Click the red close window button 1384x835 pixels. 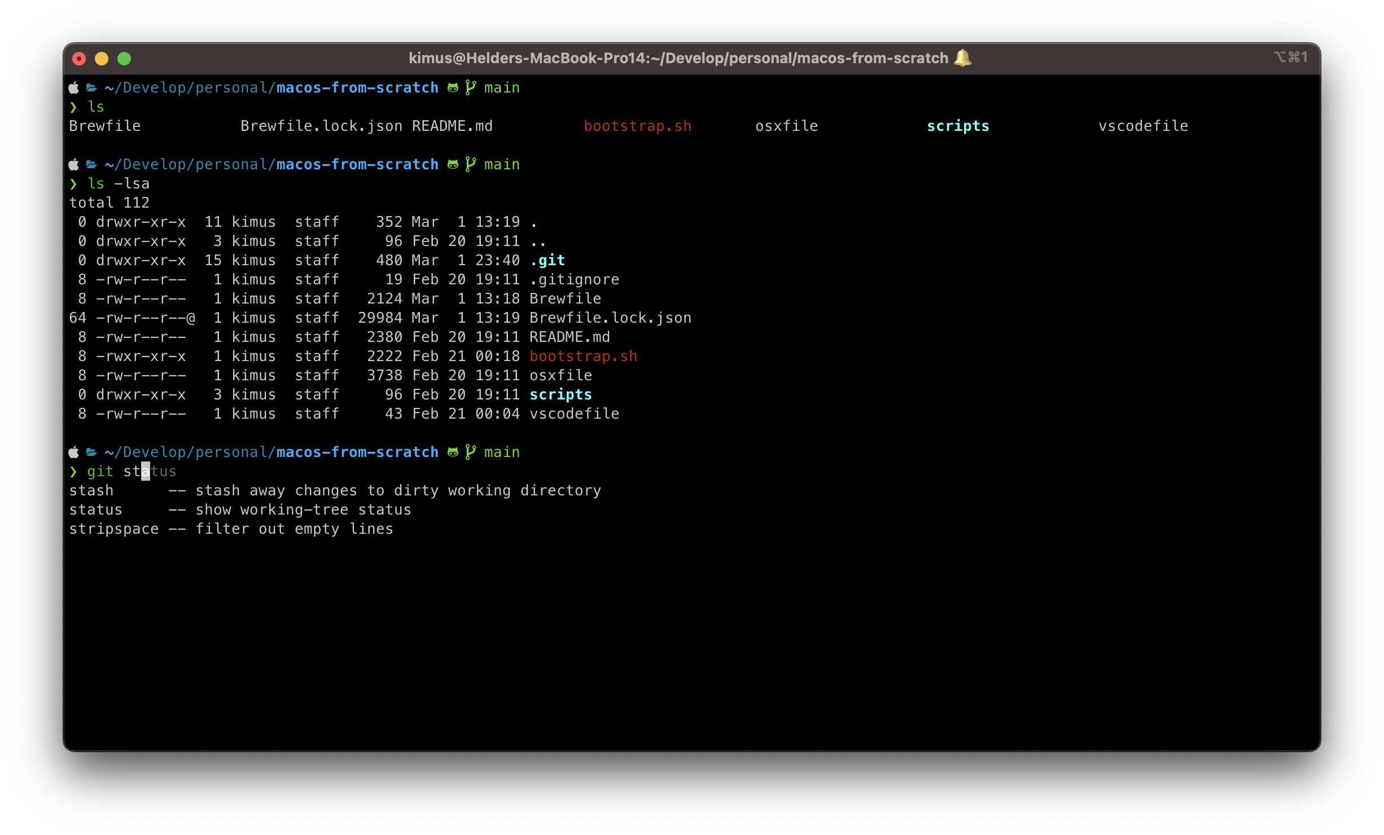tap(79, 59)
